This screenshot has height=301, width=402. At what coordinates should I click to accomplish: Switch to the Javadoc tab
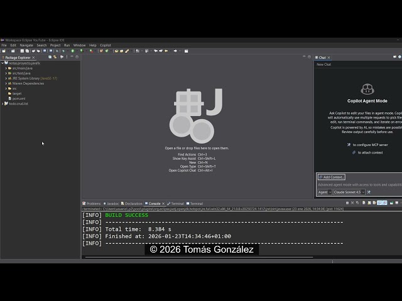[x=111, y=204]
